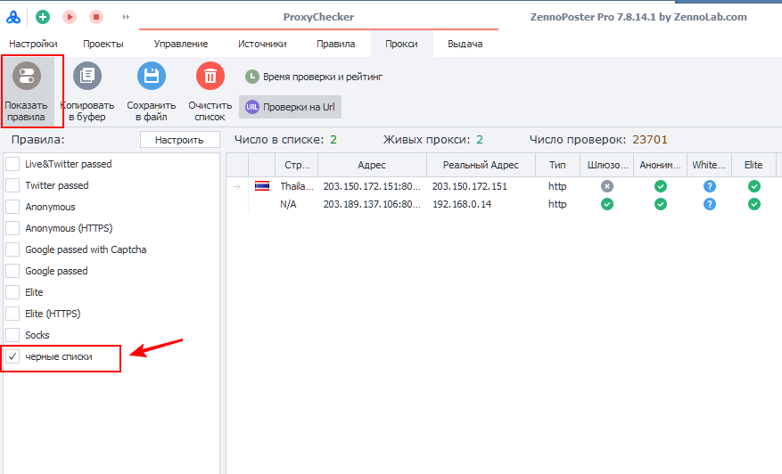Click the green add project plus icon
The height and width of the screenshot is (474, 782).
pyautogui.click(x=42, y=17)
